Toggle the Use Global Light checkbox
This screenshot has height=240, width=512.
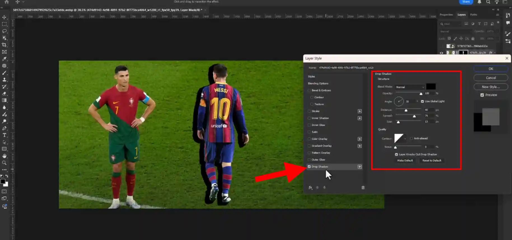(422, 101)
